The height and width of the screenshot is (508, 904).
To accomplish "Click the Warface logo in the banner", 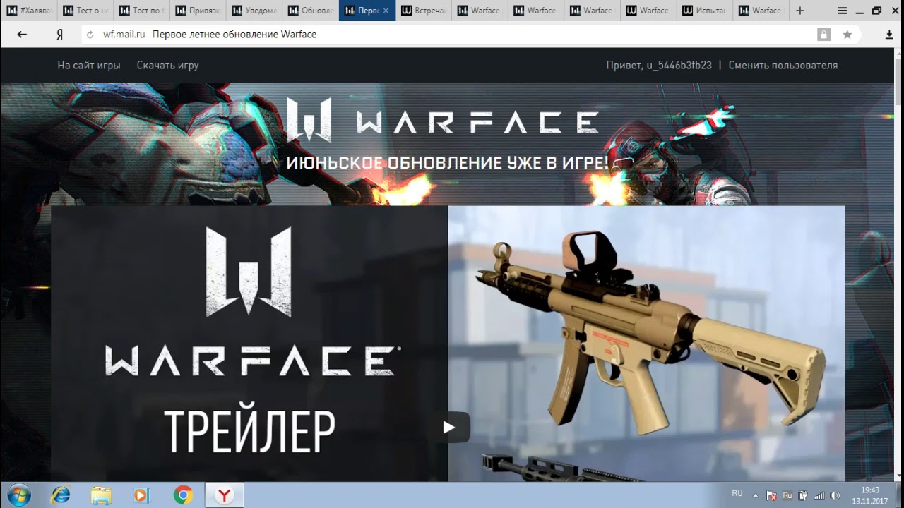I will 443,120.
